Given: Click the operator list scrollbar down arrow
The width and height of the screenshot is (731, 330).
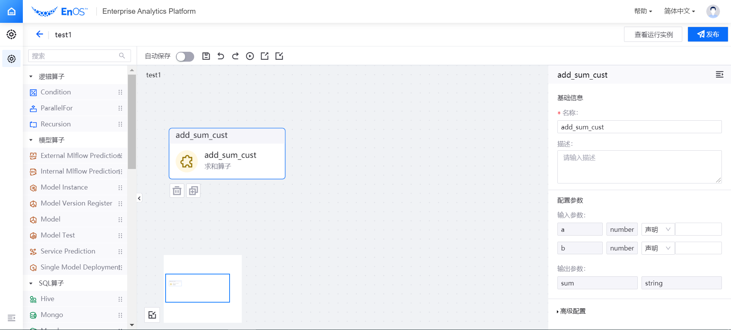Looking at the screenshot, I should (132, 325).
